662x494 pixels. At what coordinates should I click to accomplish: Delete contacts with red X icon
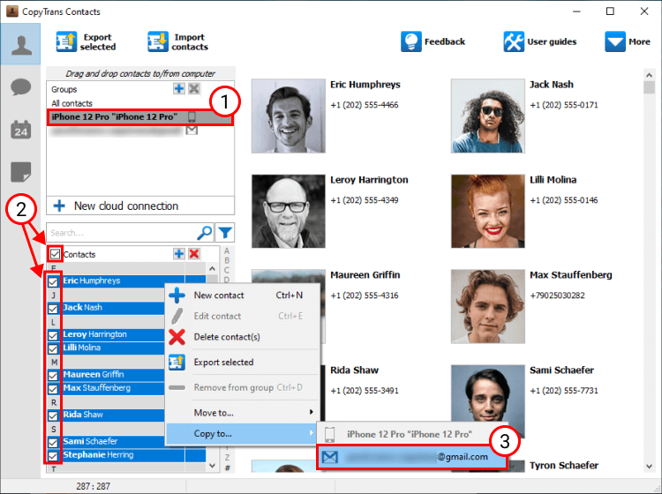coord(194,253)
